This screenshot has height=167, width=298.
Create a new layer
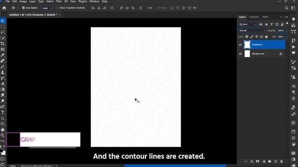point(276,161)
